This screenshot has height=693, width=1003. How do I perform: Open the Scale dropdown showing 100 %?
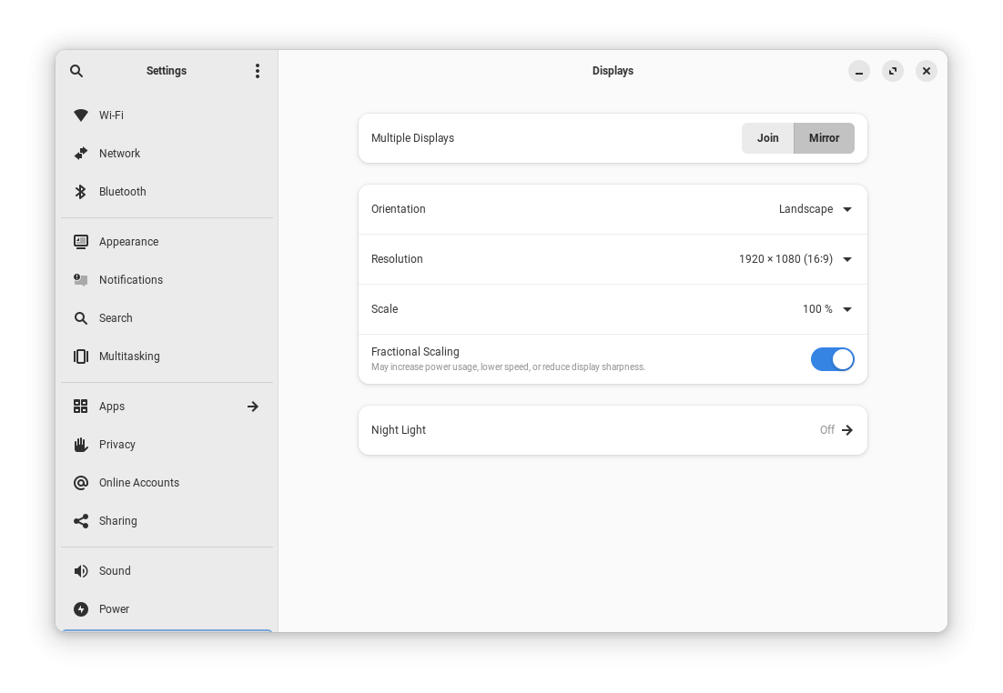[826, 309]
